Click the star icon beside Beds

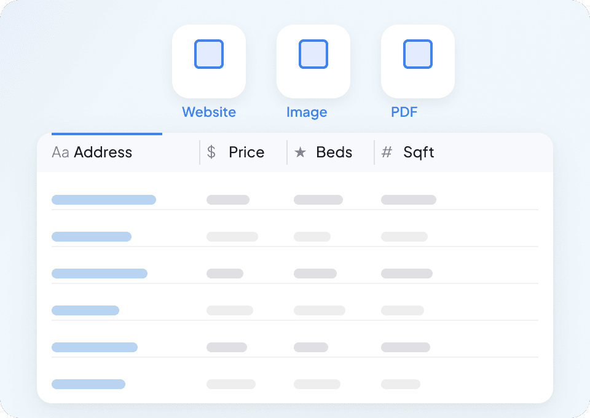[300, 152]
